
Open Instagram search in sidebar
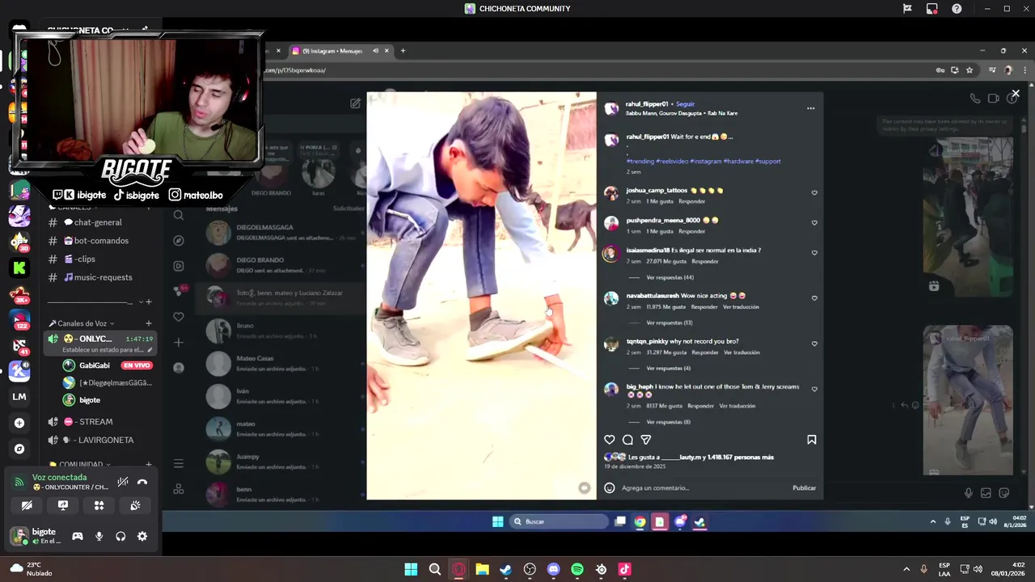click(x=179, y=215)
